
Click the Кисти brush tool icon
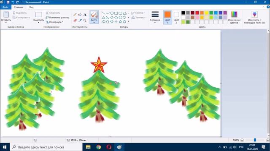(x=94, y=15)
